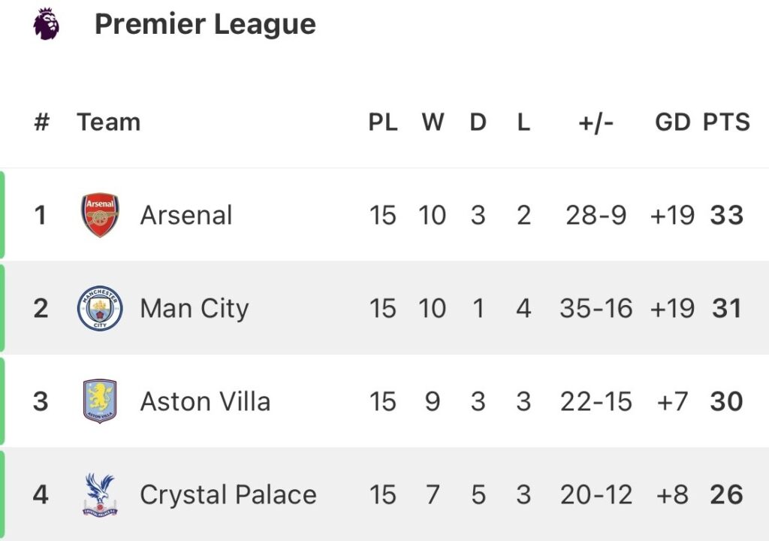Sort by the PTS column header
Screen dimensions: 769x541
(726, 122)
